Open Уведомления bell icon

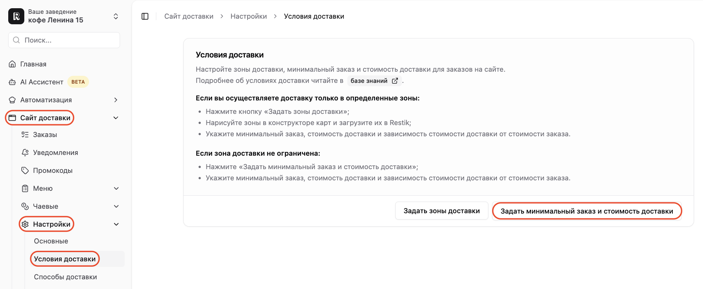pyautogui.click(x=25, y=153)
